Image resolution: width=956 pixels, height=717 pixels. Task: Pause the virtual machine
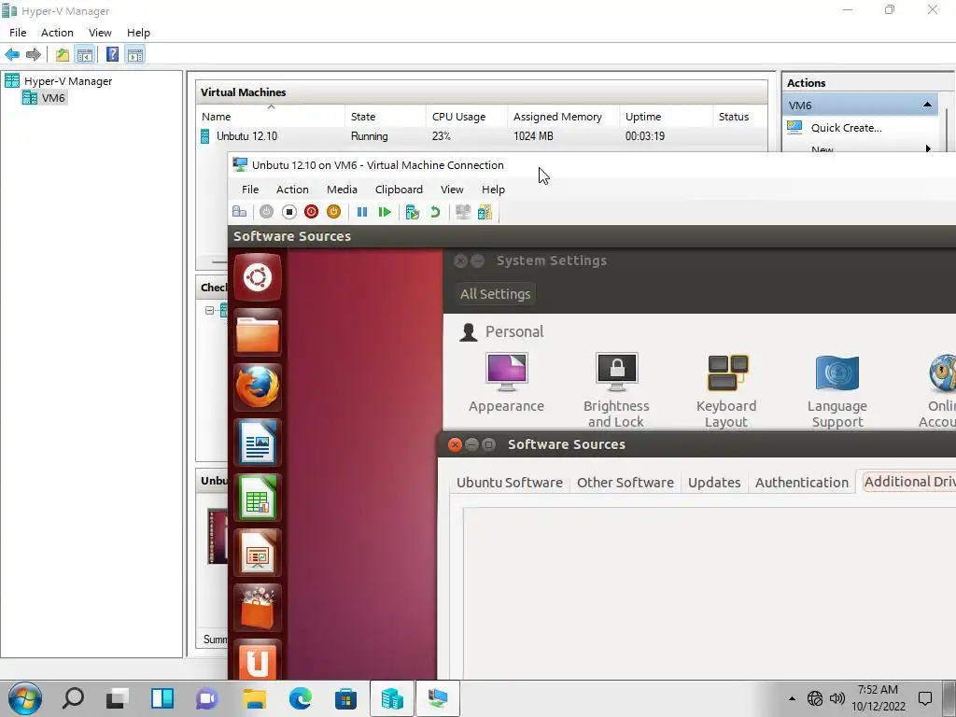362,212
